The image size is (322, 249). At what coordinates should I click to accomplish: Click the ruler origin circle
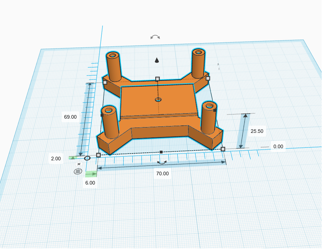tap(87, 158)
